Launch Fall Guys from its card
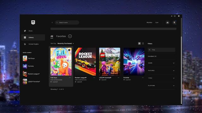The height and width of the screenshot is (113, 202). pos(54,82)
